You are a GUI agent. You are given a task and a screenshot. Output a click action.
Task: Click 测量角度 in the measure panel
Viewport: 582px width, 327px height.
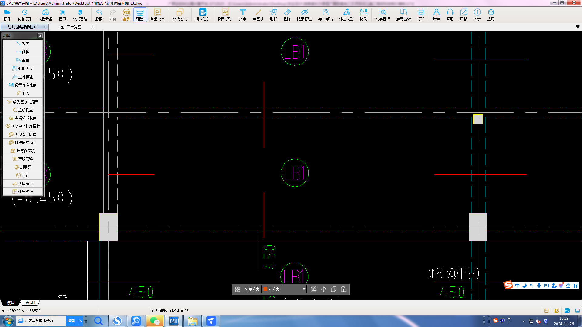pos(23,183)
